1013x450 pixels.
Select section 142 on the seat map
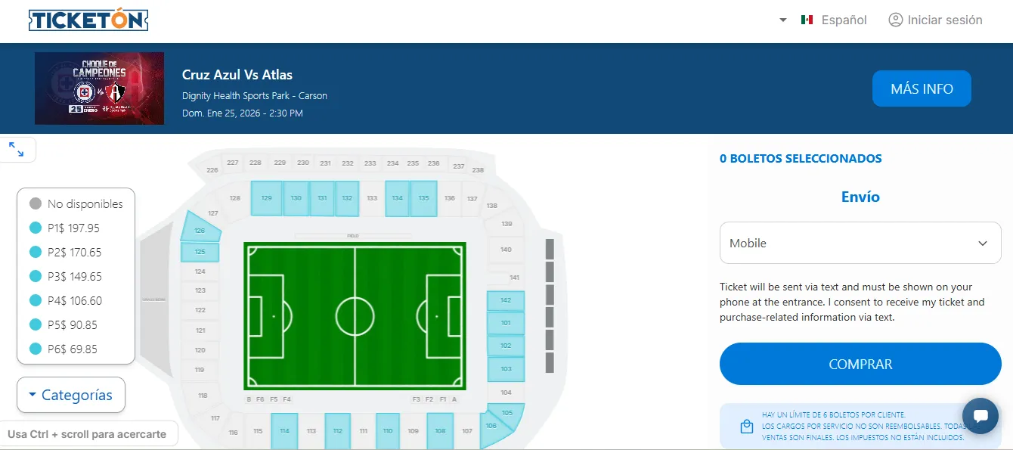coord(505,299)
